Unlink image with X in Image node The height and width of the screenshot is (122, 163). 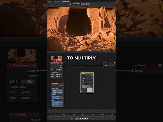point(61,70)
